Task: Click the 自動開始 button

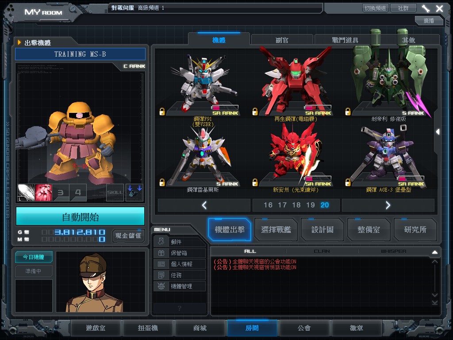Action: (81, 216)
